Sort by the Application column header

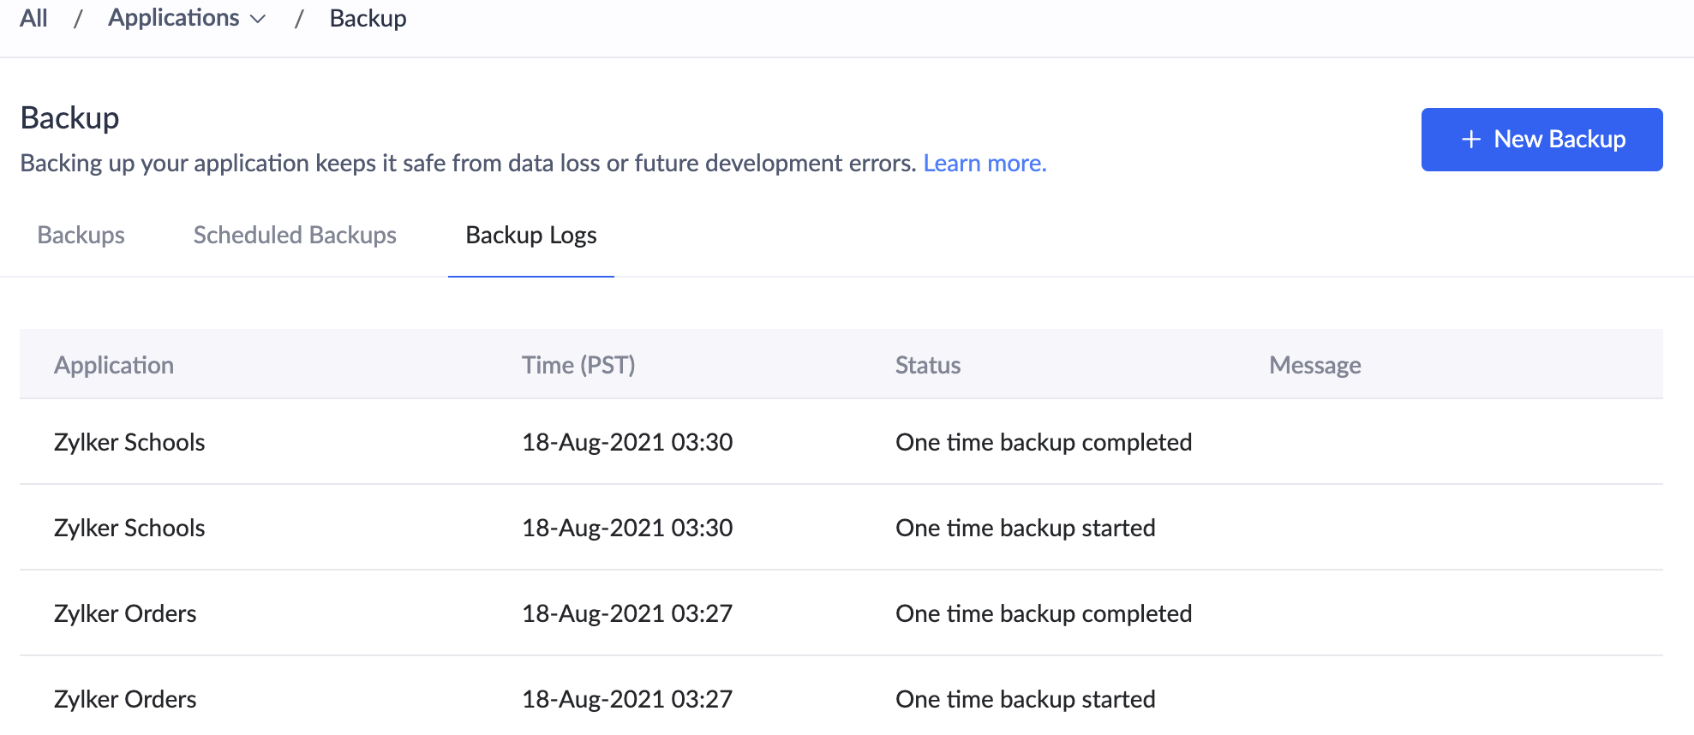[114, 364]
